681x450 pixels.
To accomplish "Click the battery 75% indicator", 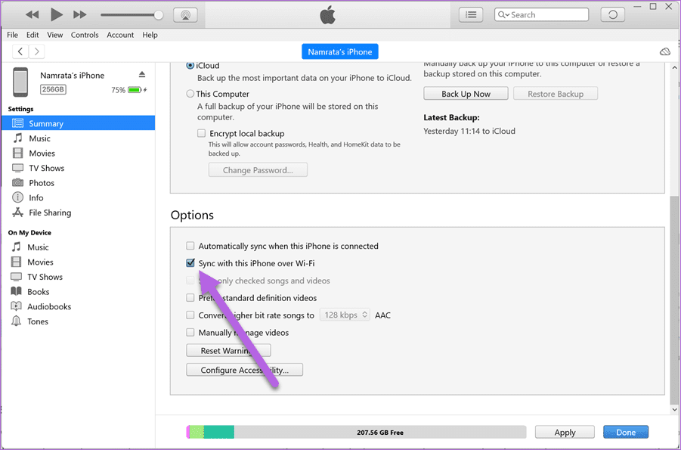I will pyautogui.click(x=129, y=90).
